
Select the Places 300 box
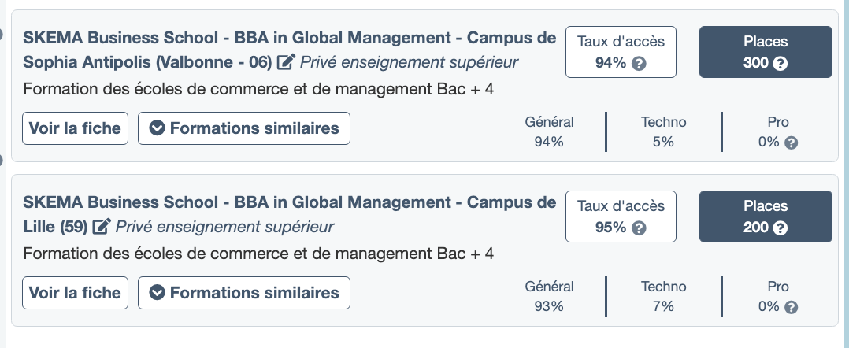766,52
